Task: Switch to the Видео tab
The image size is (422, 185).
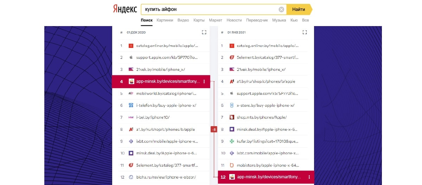Action: (183, 20)
